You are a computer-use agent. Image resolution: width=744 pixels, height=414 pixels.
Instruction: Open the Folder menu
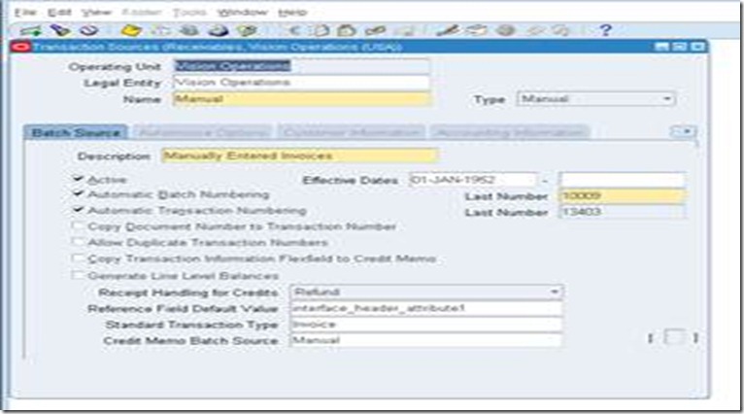point(142,13)
